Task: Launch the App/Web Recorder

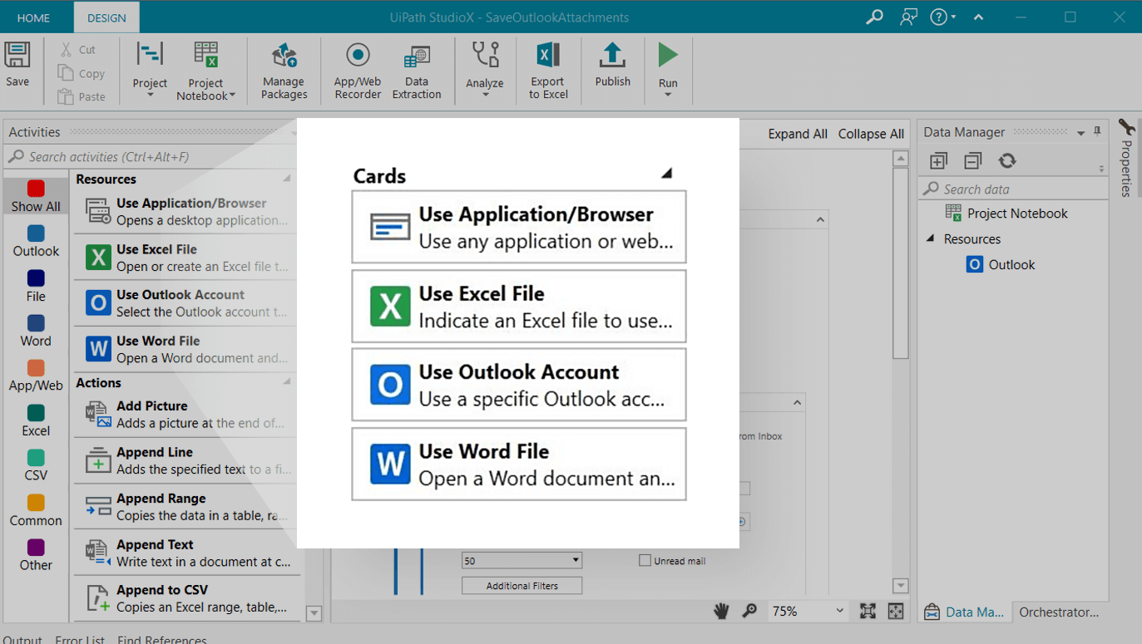Action: pos(358,71)
